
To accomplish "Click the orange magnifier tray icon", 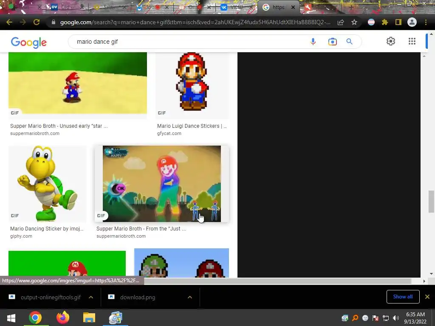I will [x=355, y=318].
